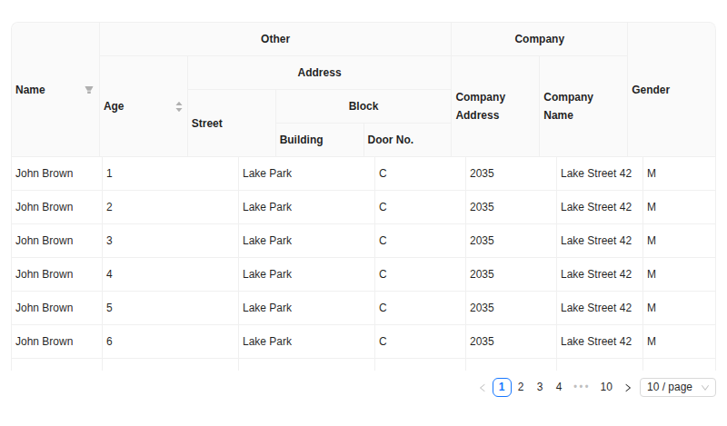Go to page 2

pos(521,387)
